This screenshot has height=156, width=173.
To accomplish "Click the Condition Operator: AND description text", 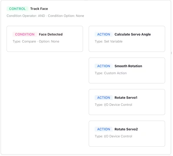I will click(x=45, y=16).
